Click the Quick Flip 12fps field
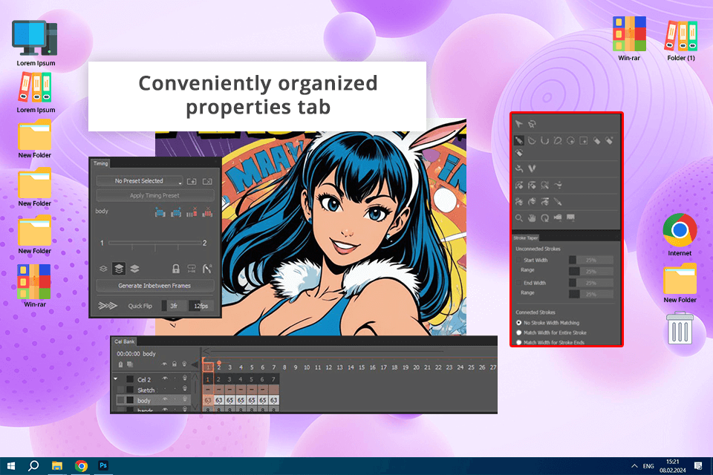The height and width of the screenshot is (475, 713). pyautogui.click(x=201, y=306)
